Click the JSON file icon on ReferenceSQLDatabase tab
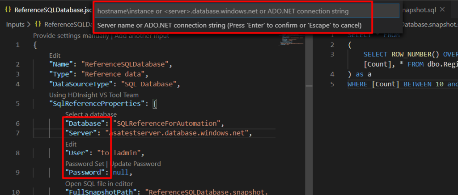This screenshot has height=195, width=458. pos(8,9)
